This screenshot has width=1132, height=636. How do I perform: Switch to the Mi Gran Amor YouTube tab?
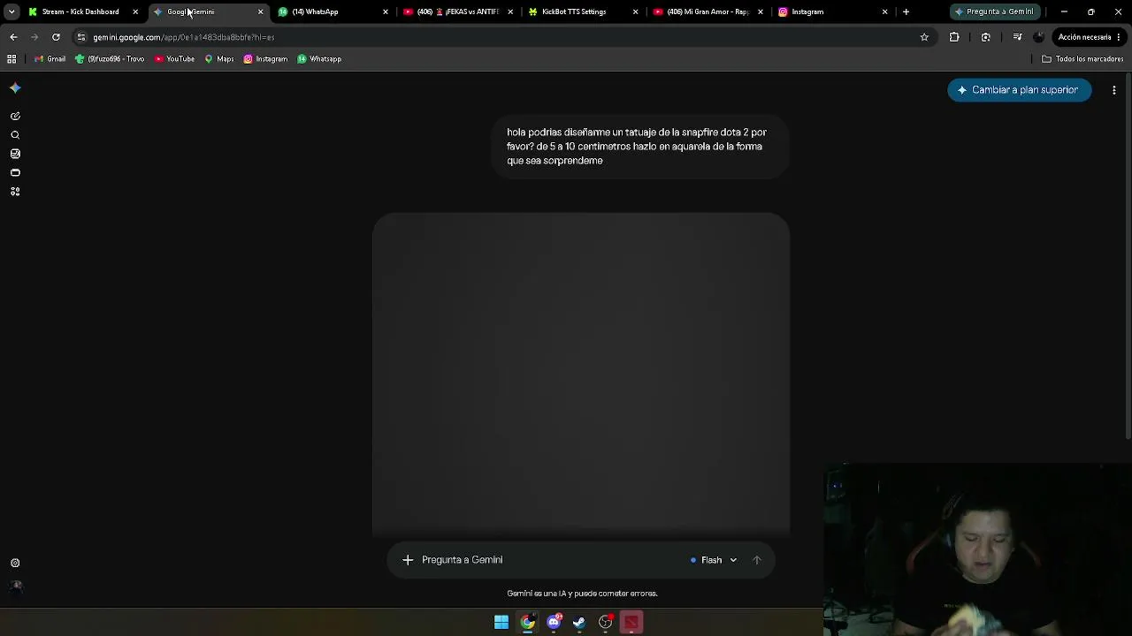(x=708, y=11)
